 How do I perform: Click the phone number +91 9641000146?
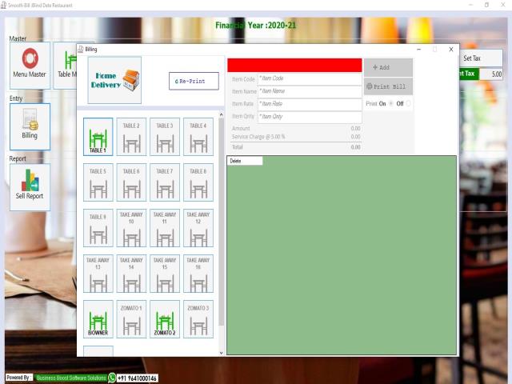pyautogui.click(x=137, y=378)
